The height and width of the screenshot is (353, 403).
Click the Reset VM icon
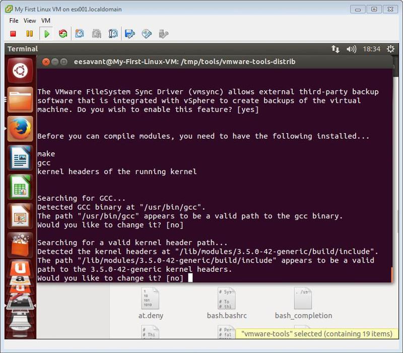click(x=62, y=34)
